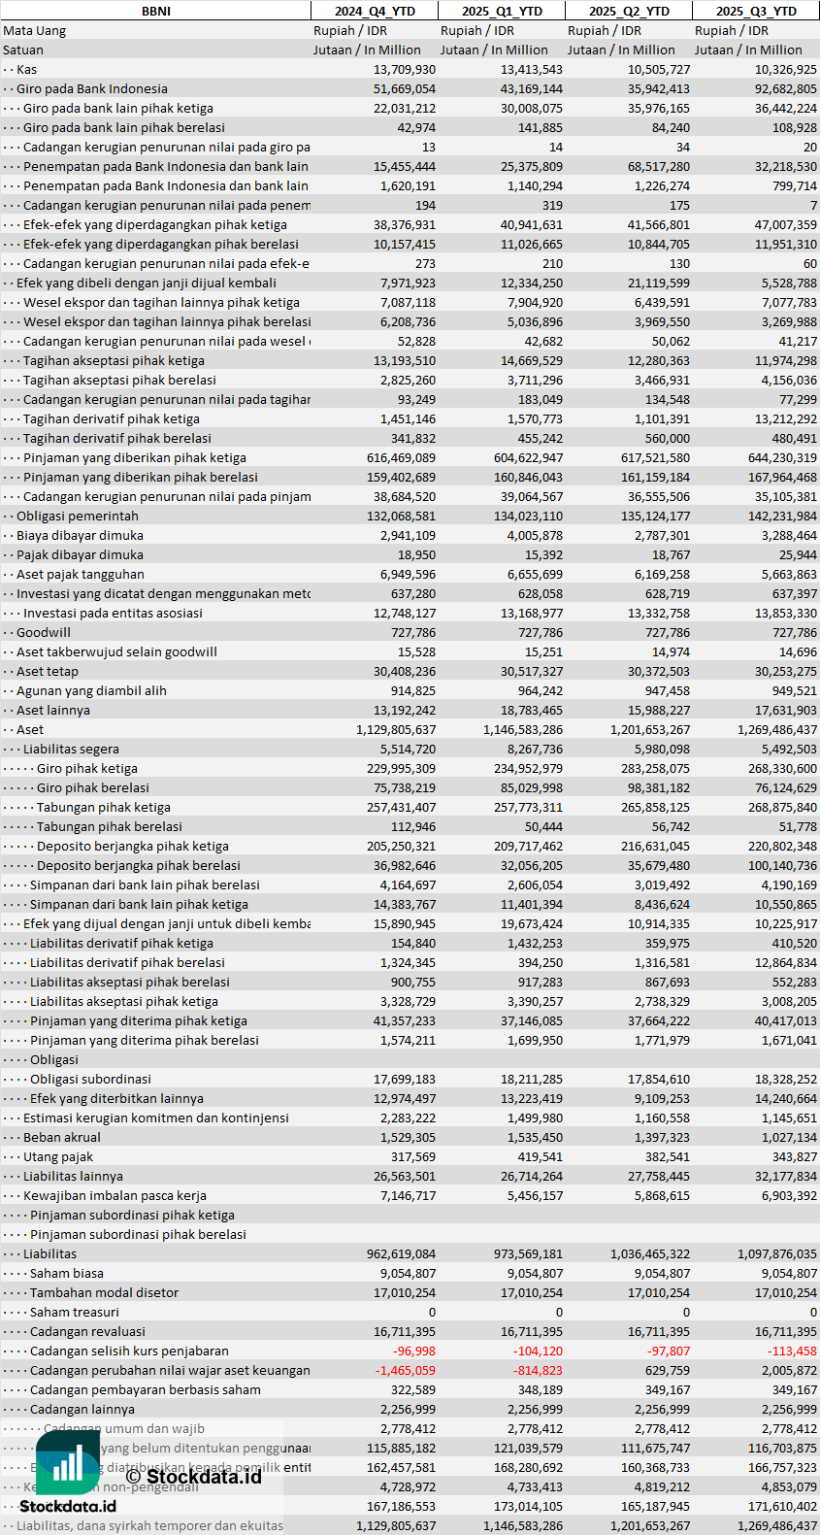Click value 47,007,359

tap(786, 224)
